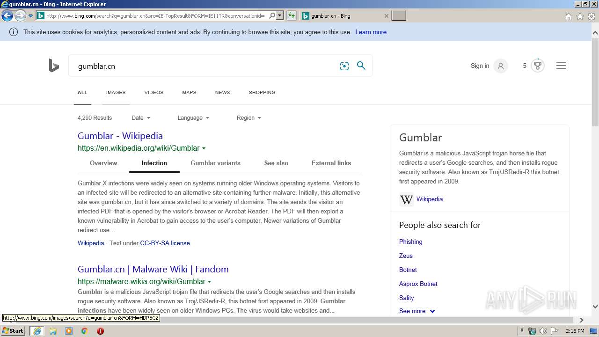Screen dimensions: 599x337
Task: Close the gumblar.cn - Bing tab
Action: click(386, 16)
